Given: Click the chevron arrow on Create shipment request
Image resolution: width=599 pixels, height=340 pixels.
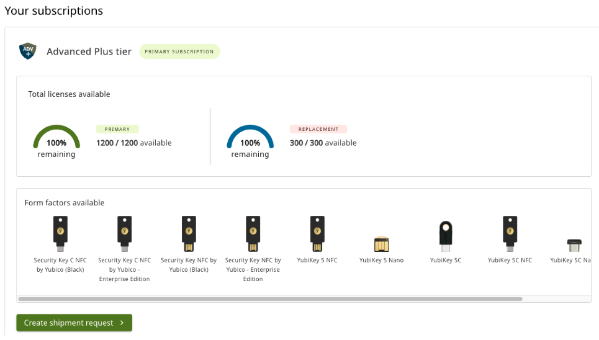Looking at the screenshot, I should pos(122,323).
